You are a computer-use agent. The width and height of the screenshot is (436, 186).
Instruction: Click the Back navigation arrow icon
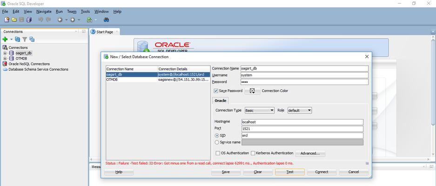pyautogui.click(x=60, y=20)
